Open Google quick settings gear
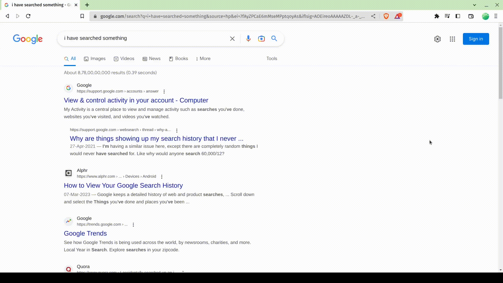 tap(438, 39)
